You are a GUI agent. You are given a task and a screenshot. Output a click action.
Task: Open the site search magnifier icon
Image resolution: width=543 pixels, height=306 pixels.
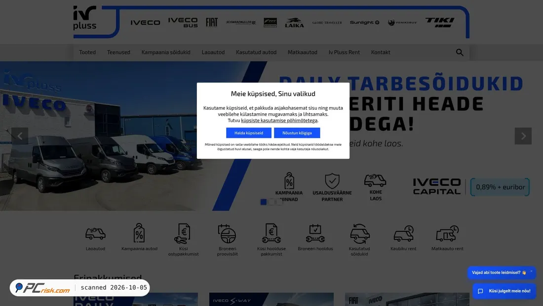(460, 52)
